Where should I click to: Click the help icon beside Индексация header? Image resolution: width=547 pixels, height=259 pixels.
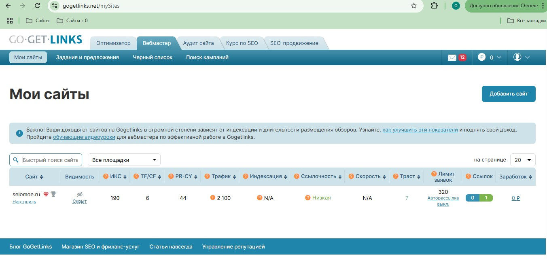click(x=246, y=176)
